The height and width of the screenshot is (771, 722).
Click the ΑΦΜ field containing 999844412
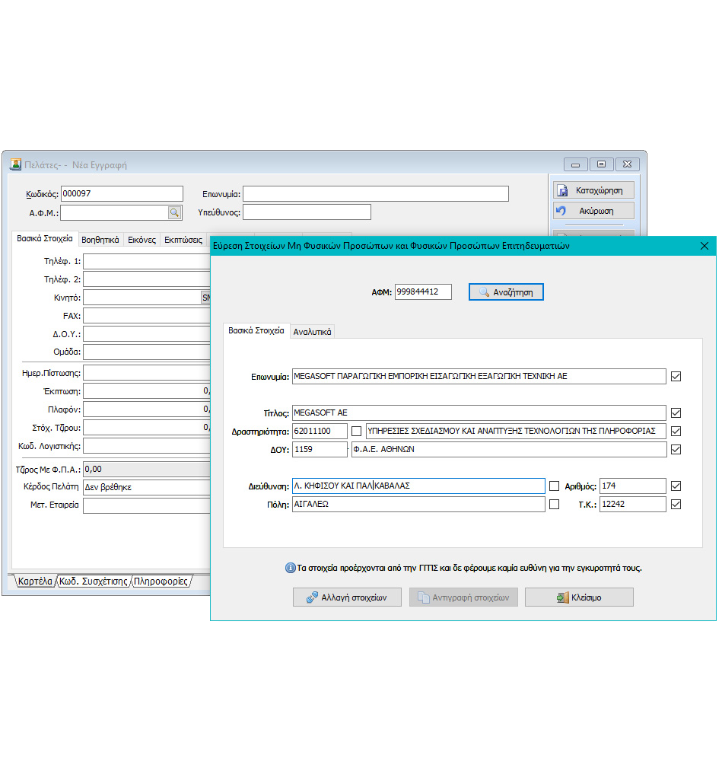pyautogui.click(x=423, y=292)
